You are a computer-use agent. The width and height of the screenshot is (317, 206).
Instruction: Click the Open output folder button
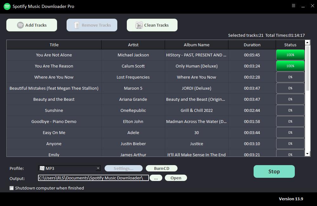[176, 178]
